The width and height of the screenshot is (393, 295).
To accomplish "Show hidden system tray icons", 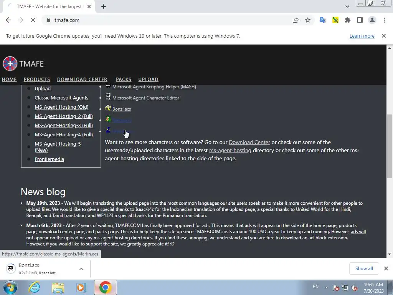I will 326,288.
